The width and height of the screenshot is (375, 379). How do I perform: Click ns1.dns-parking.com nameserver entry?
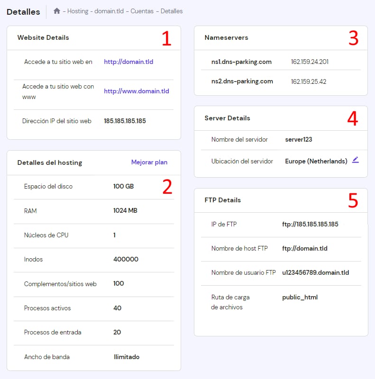point(242,62)
